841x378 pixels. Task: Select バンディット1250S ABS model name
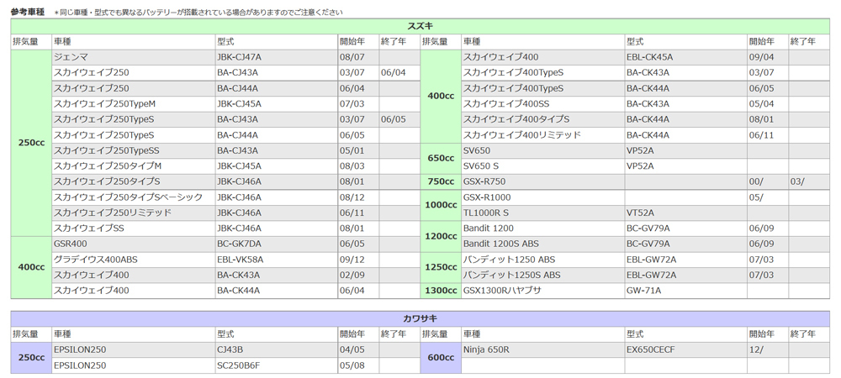511,276
